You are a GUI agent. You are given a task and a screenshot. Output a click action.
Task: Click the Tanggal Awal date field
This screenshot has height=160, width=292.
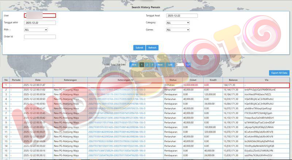(x=182, y=16)
